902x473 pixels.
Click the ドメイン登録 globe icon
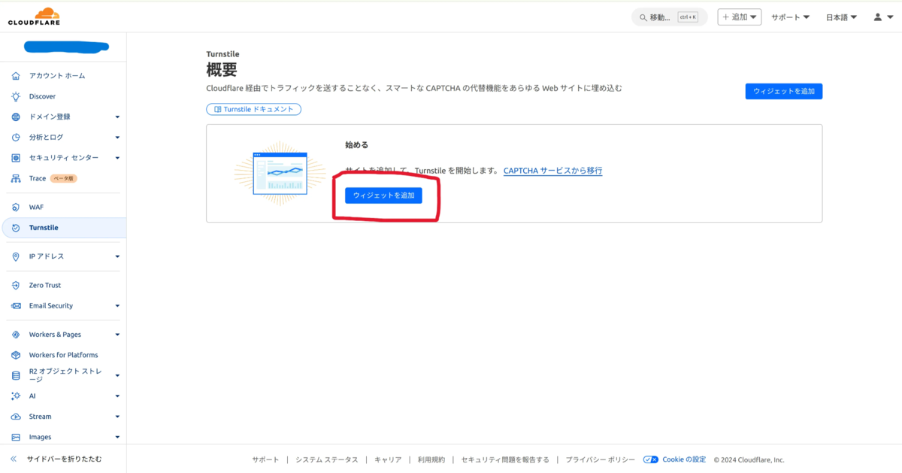point(16,117)
